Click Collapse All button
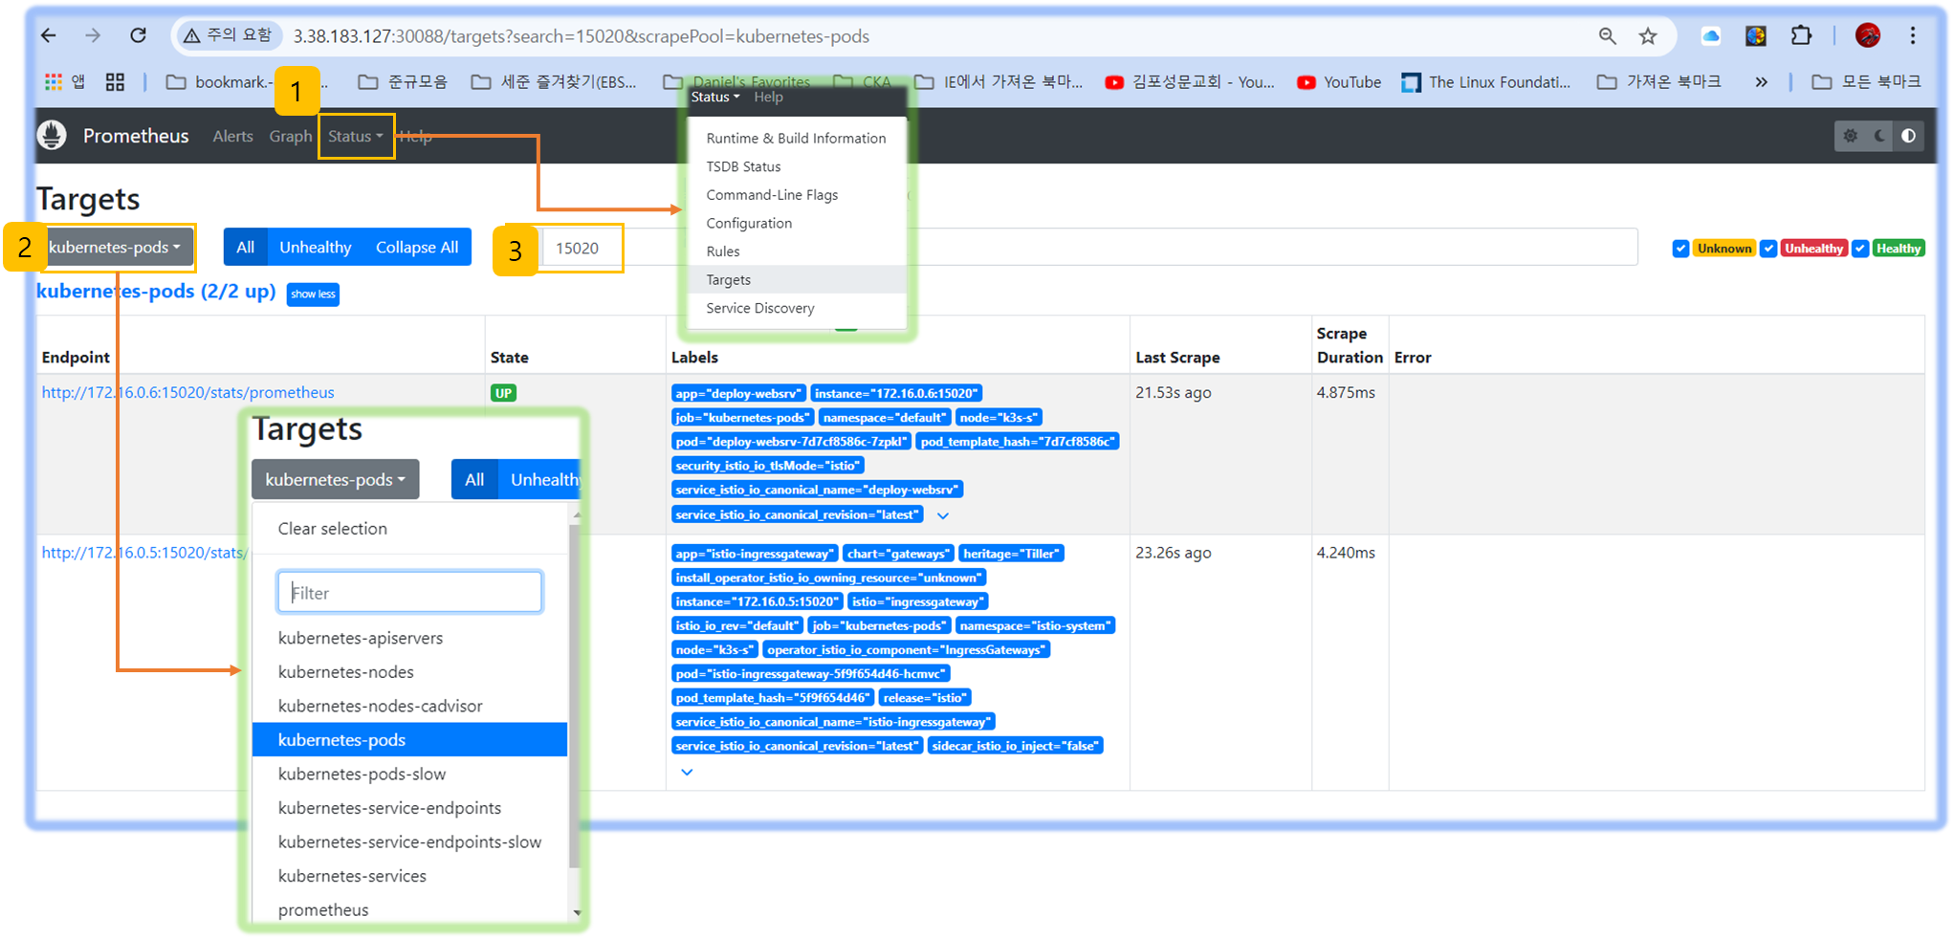This screenshot has height=939, width=1953. pos(417,247)
